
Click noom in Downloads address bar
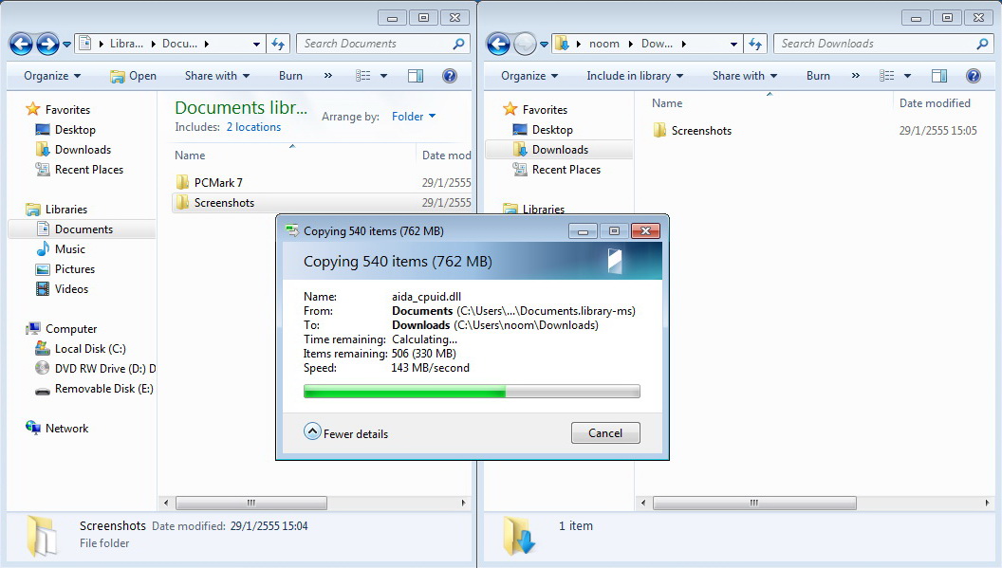[x=603, y=44]
